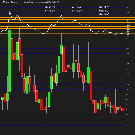Click the "BSE 532807" symbol label
Viewport: 135px width, 135px height.
pos(53,2)
